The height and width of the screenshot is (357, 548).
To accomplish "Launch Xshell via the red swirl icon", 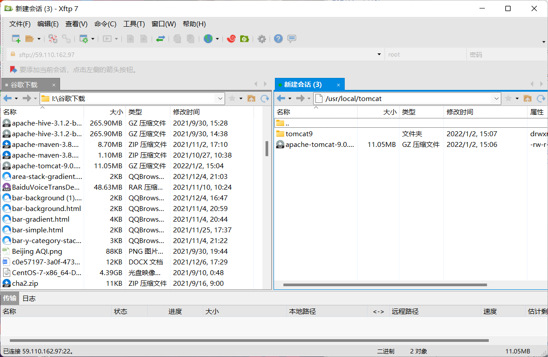I will click(x=231, y=39).
